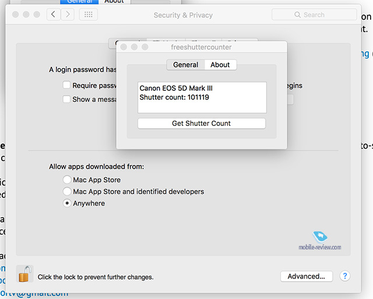
Task: Open the Advanced... settings
Action: [x=307, y=276]
